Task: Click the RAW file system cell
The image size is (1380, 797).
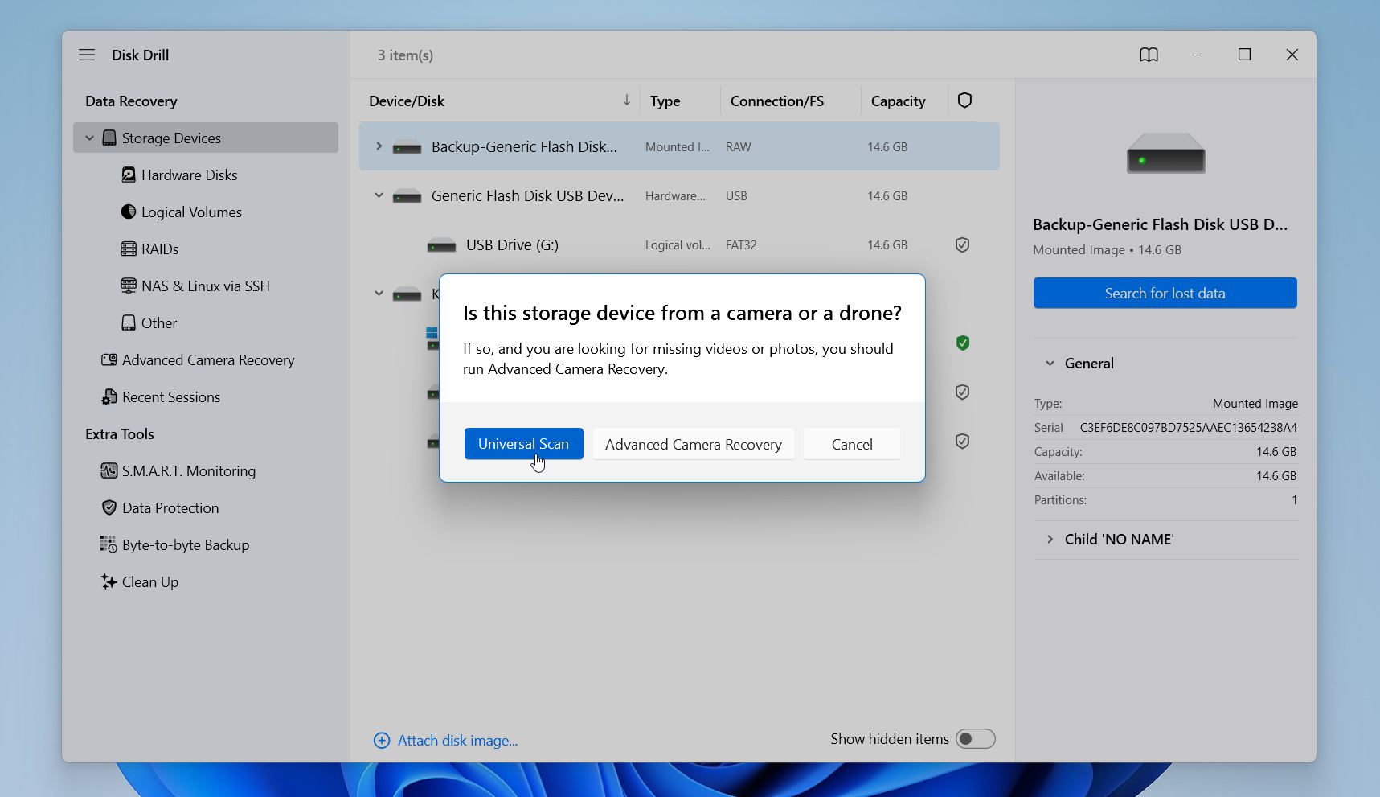Action: pyautogui.click(x=739, y=146)
